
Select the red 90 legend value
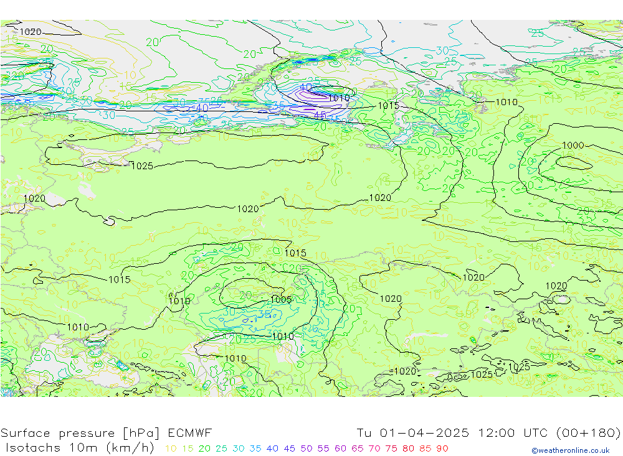442,449
